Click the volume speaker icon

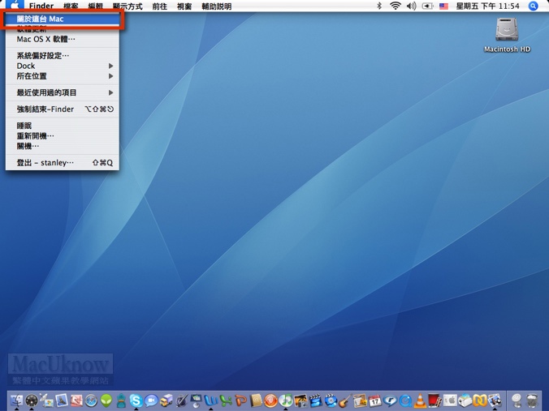412,6
